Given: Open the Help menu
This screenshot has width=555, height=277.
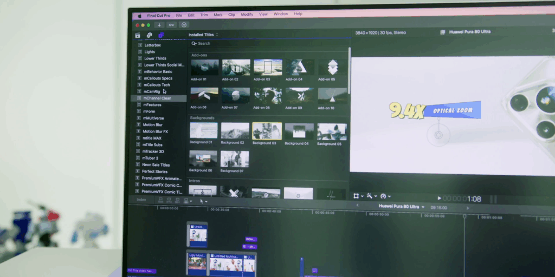Looking at the screenshot, I should tap(298, 14).
